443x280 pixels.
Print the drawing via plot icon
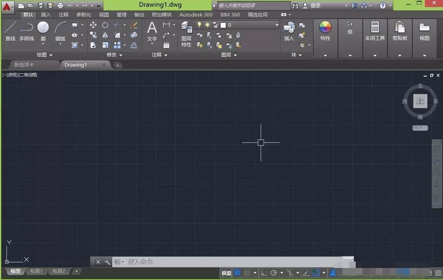[x=60, y=5]
